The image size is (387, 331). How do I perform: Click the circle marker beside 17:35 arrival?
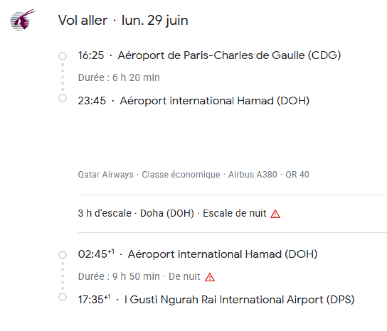62,297
